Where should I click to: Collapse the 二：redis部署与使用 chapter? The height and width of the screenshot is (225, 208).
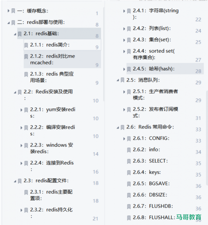point(9,23)
